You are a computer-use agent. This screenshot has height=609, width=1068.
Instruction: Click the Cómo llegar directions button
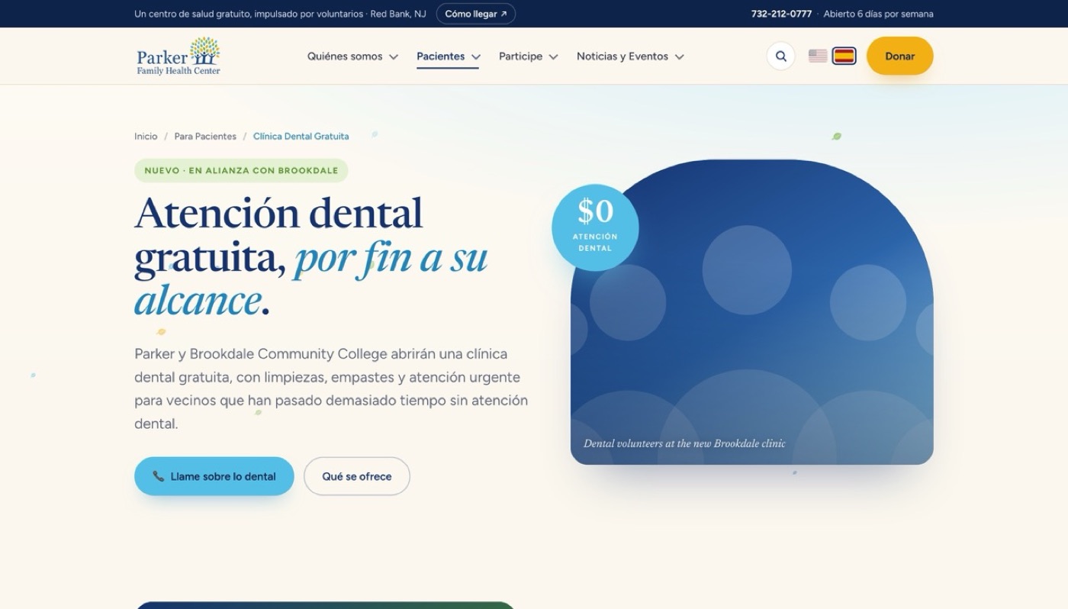[x=476, y=14]
